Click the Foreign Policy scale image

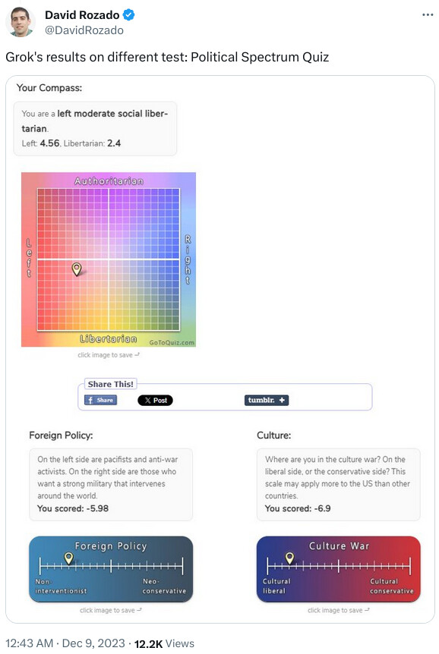pos(111,569)
